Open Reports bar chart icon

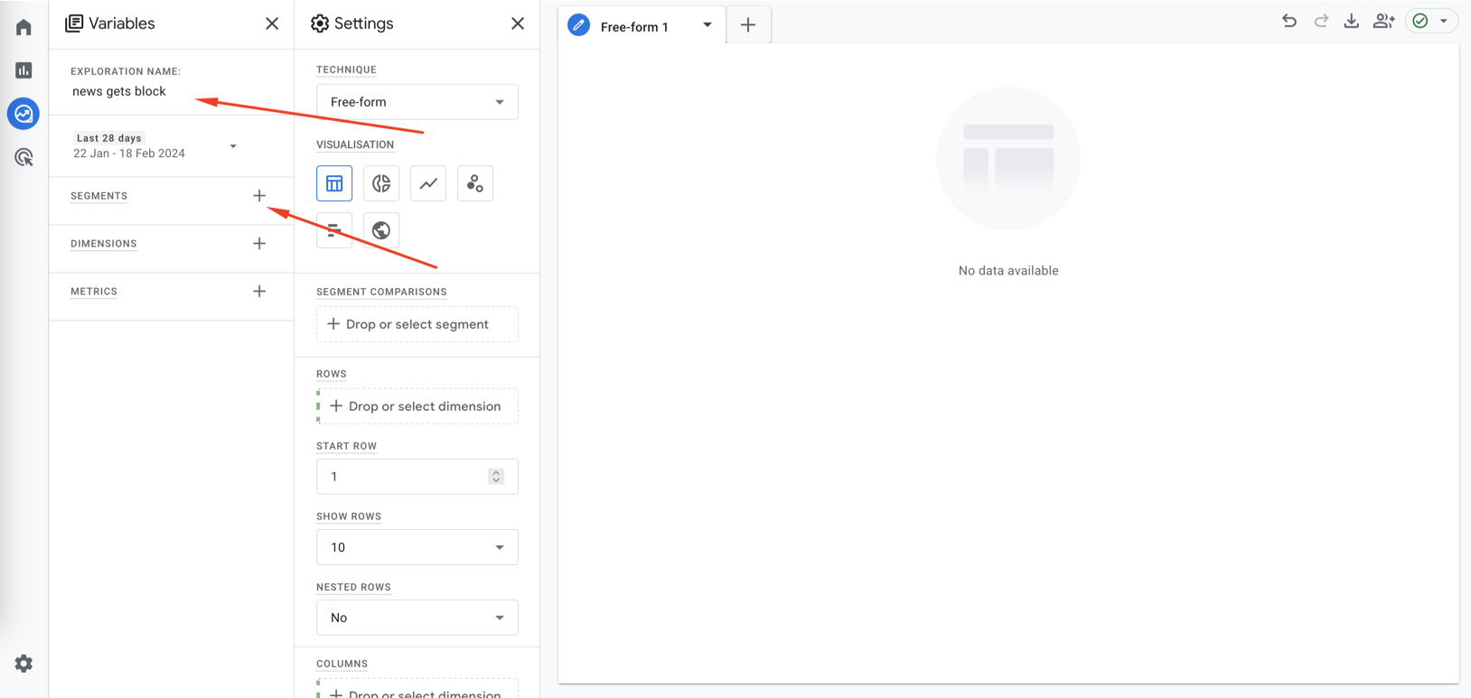[x=23, y=70]
